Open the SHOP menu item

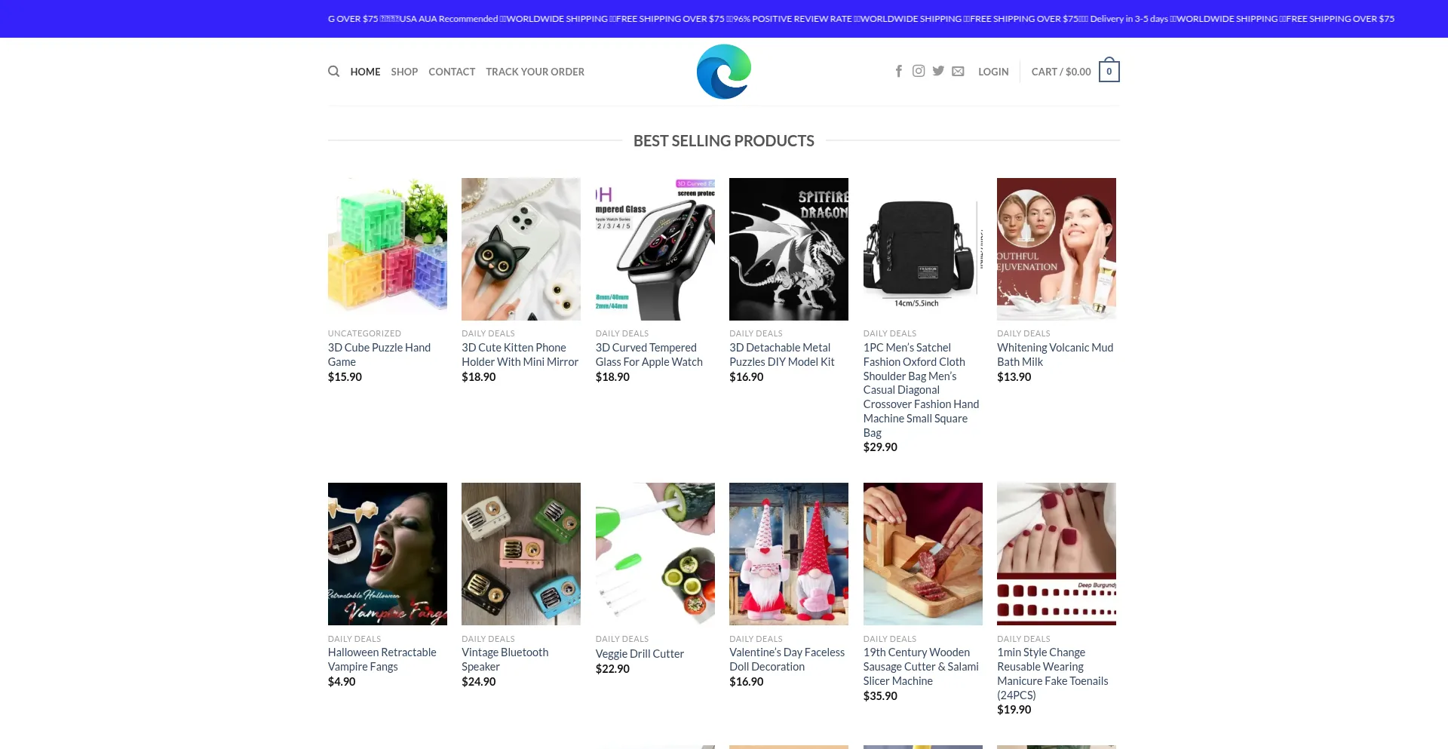(404, 72)
